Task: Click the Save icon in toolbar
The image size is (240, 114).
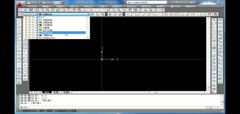Action: (31, 10)
